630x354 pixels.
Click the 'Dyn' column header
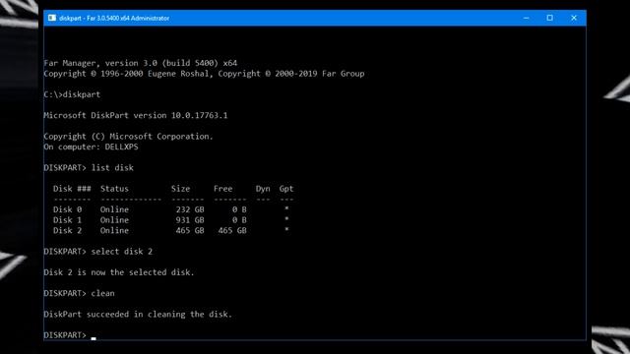(263, 189)
